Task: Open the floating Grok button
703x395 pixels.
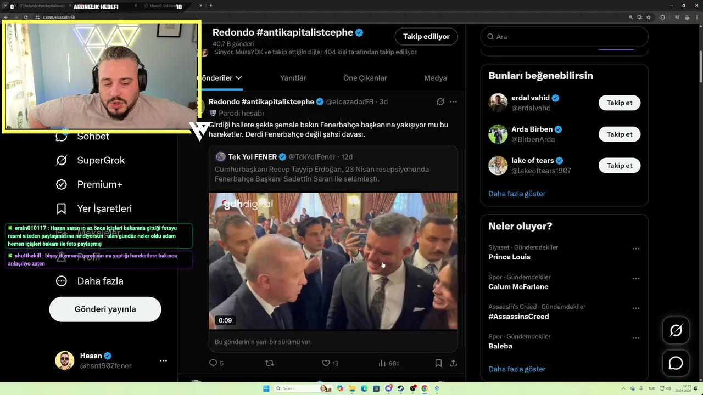Action: tap(676, 330)
